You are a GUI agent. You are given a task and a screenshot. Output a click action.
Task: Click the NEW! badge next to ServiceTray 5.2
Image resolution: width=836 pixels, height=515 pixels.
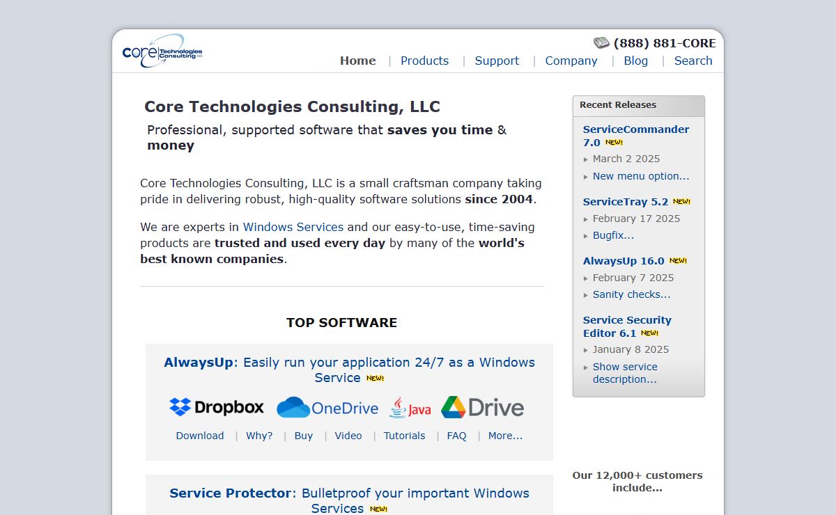click(681, 202)
